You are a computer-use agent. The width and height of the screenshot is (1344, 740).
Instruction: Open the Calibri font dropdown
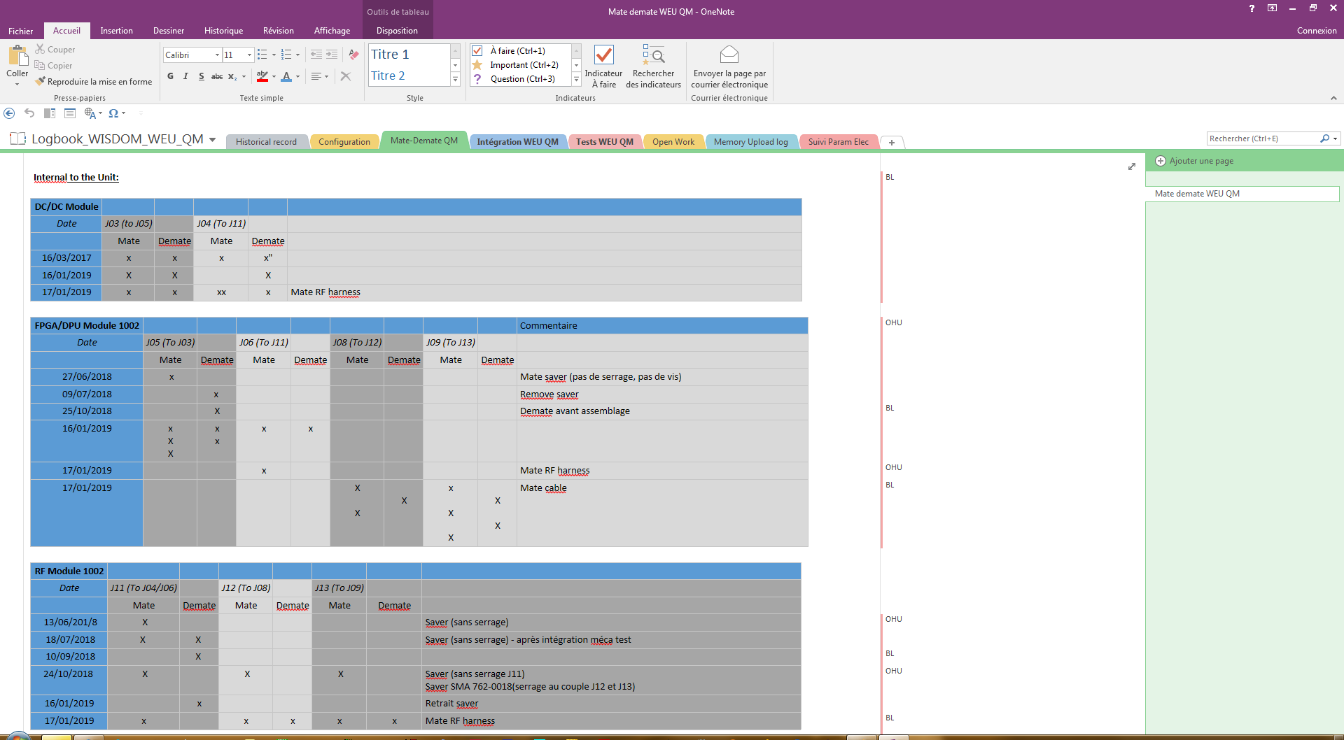pos(217,55)
